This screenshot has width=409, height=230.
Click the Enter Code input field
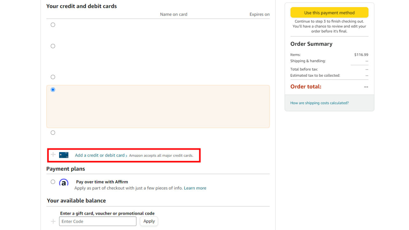pyautogui.click(x=97, y=221)
